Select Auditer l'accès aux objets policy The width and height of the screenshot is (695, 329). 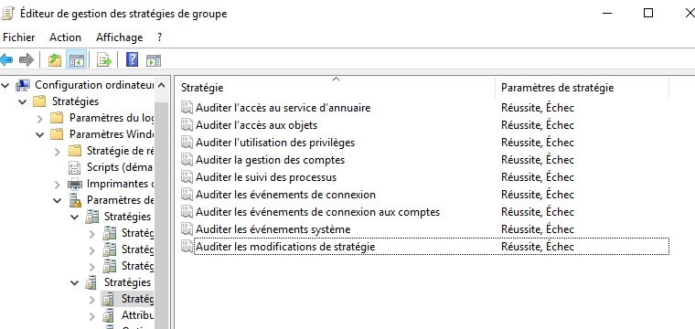pos(256,125)
